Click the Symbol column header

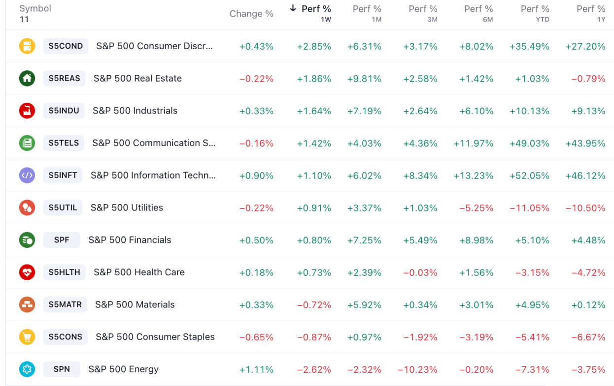pyautogui.click(x=35, y=9)
